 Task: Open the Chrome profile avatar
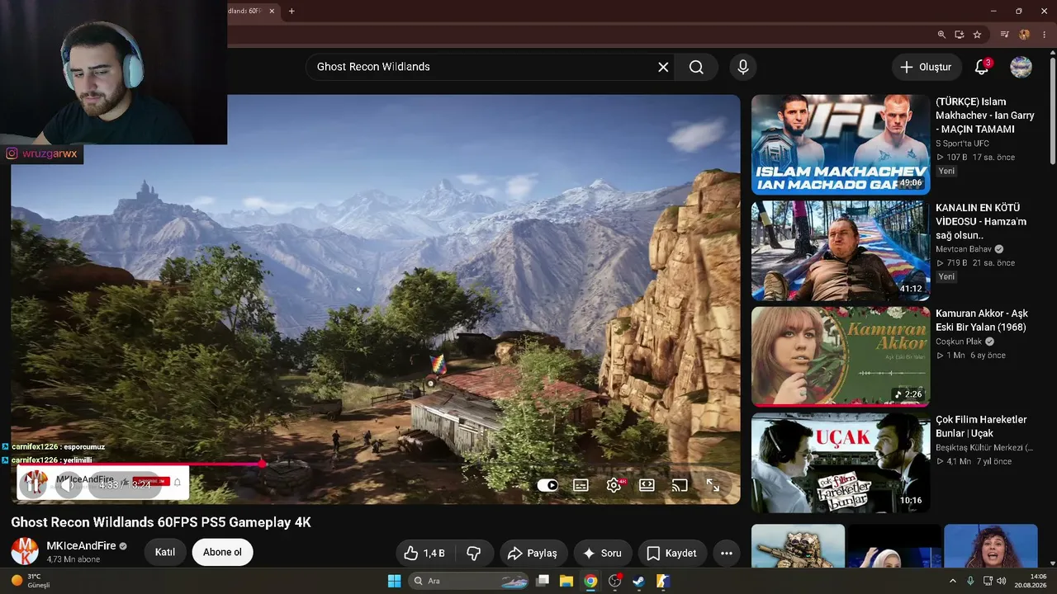[1025, 35]
